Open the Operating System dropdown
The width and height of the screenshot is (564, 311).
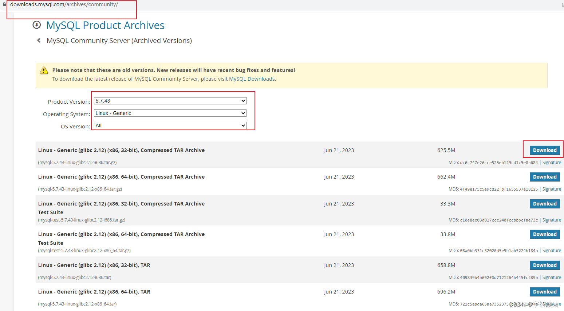coord(170,113)
